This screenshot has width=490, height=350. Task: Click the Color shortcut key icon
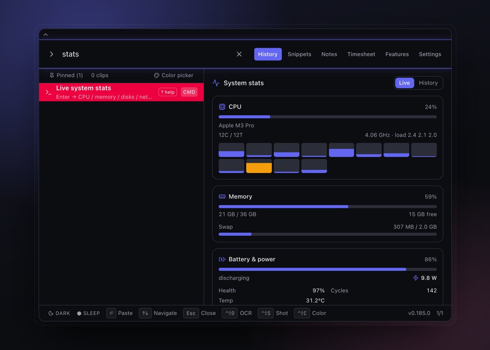pyautogui.click(x=302, y=313)
